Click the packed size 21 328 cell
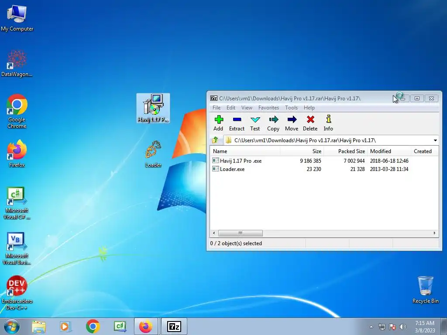The width and height of the screenshot is (447, 335). pos(358,169)
